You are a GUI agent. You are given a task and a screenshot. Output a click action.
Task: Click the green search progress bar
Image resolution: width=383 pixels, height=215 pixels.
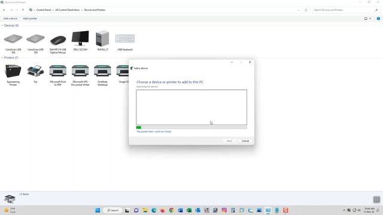click(191, 127)
